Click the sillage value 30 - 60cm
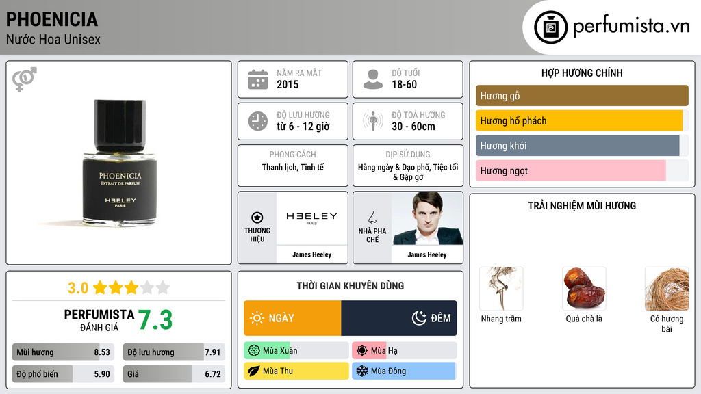Viewport: 701px width, 394px height. coord(413,127)
